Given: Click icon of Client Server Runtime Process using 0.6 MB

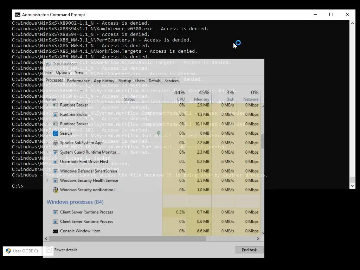Looking at the screenshot, I should (55, 221).
